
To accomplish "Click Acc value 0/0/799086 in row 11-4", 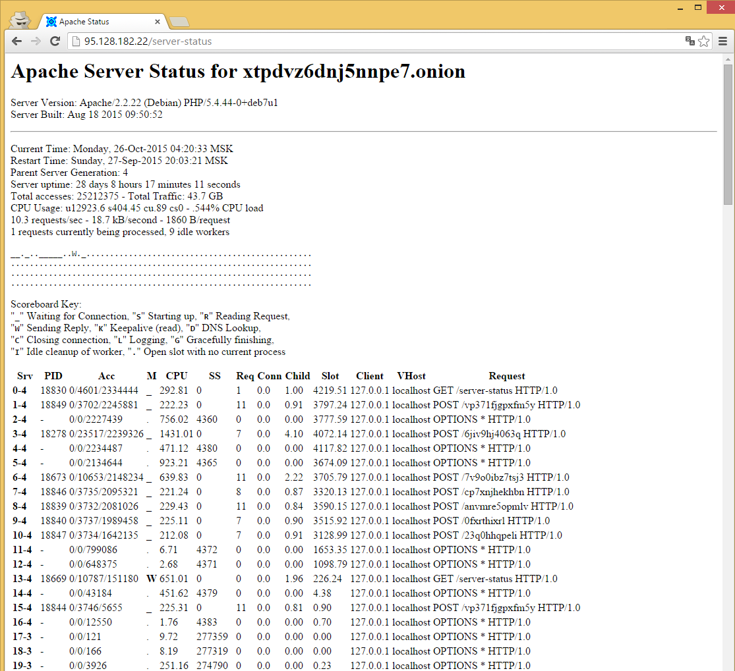I will 94,550.
